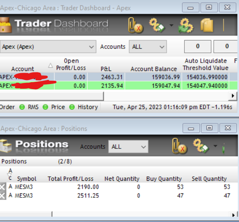Click Positions (2/8) group header
This screenshot has width=239, height=222.
(37, 162)
